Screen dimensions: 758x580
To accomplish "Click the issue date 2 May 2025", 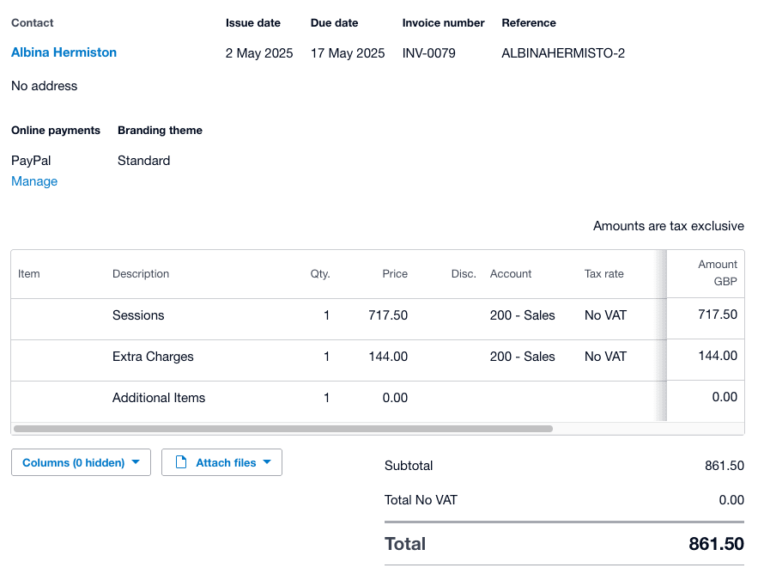I will click(258, 52).
